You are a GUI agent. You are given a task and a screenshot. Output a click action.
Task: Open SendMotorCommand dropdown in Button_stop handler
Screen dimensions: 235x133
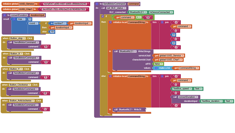[x=37, y=42]
